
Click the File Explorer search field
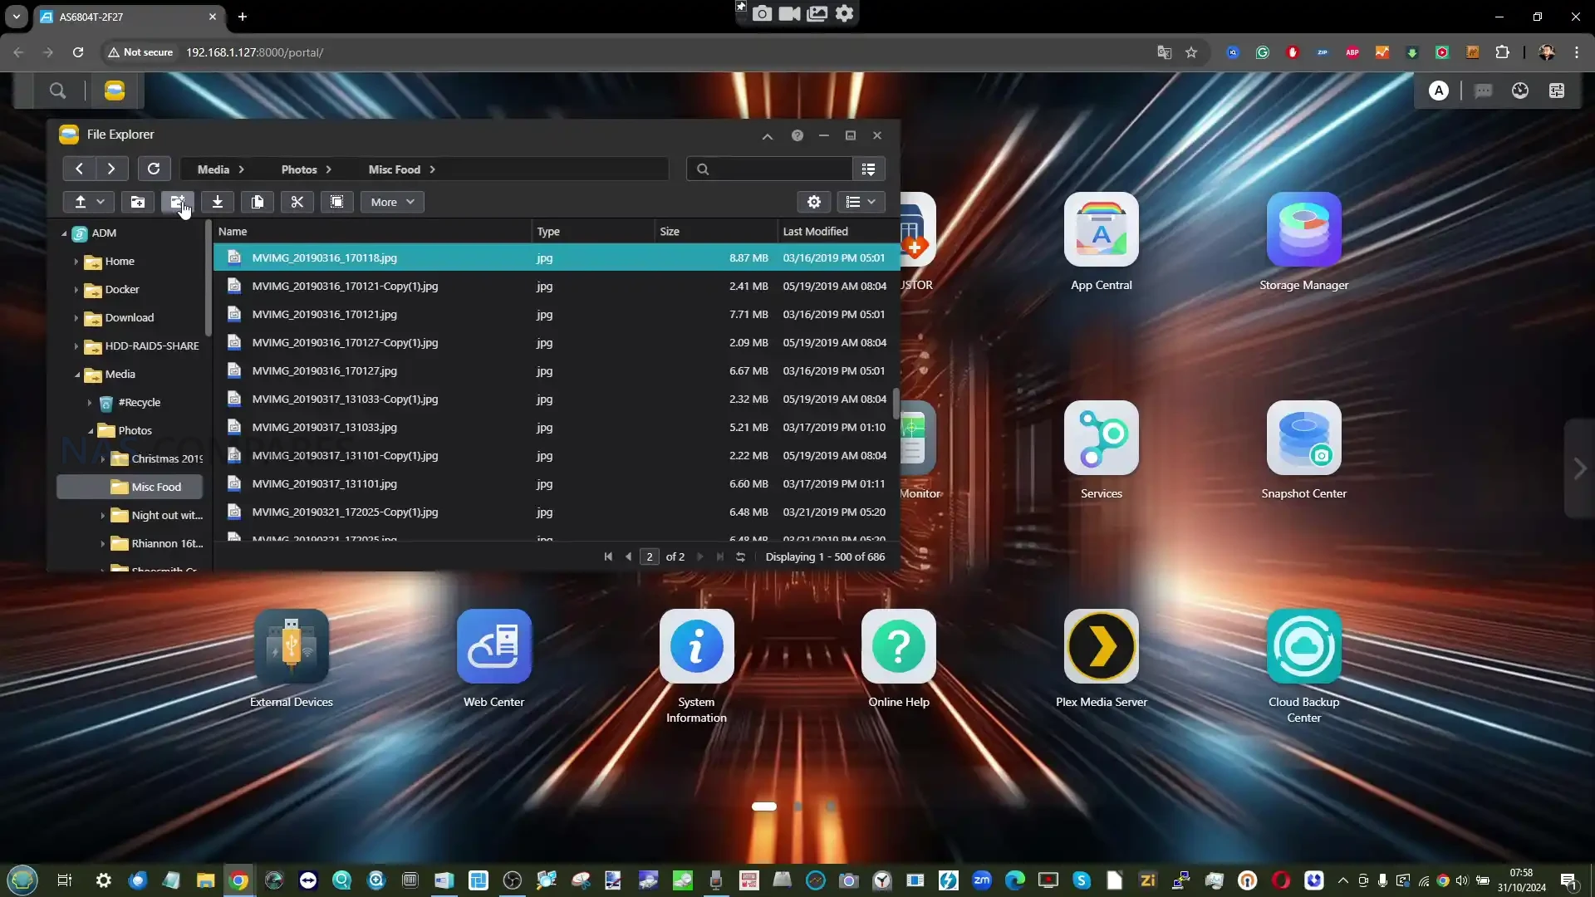[x=777, y=169]
